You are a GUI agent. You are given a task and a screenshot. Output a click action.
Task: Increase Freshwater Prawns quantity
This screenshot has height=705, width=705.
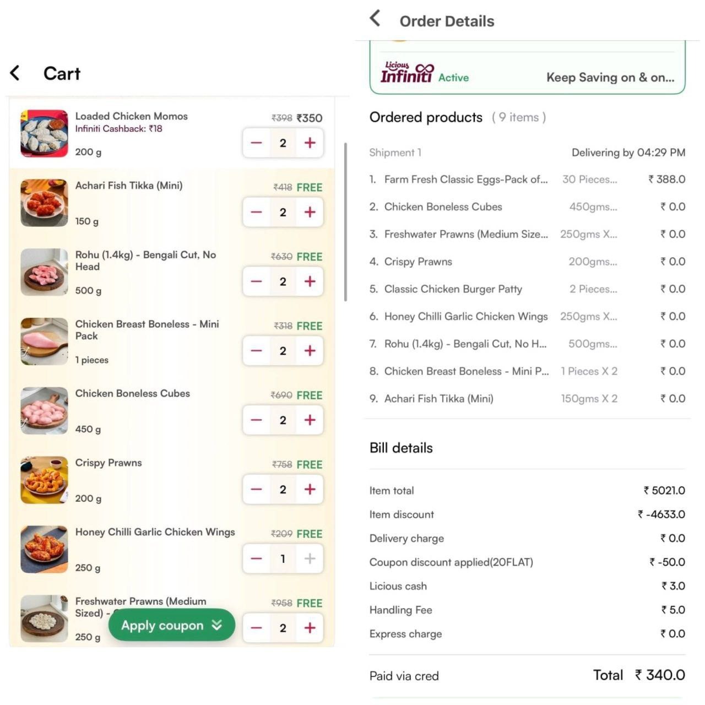click(x=310, y=628)
